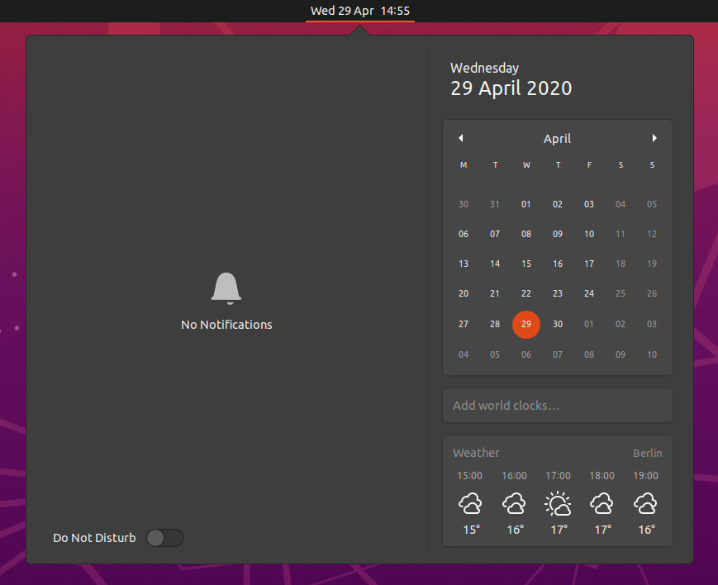The image size is (718, 585).
Task: Pick April 01 in the first week row
Action: [526, 204]
